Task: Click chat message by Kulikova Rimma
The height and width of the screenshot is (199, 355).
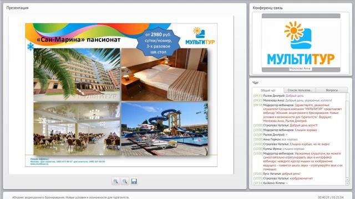Action: [271, 183]
